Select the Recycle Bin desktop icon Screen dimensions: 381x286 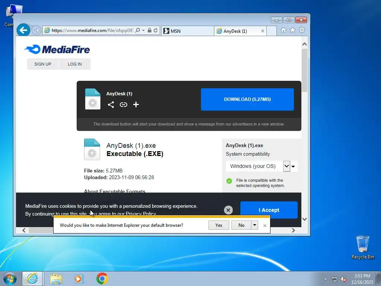click(x=363, y=247)
